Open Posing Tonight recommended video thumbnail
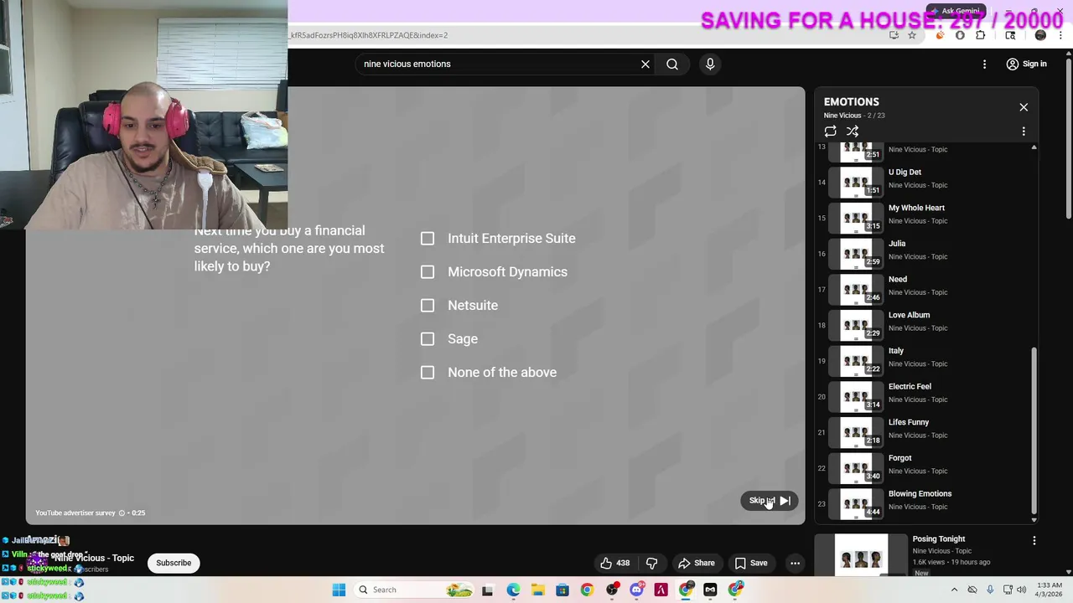The height and width of the screenshot is (603, 1073). point(861,554)
